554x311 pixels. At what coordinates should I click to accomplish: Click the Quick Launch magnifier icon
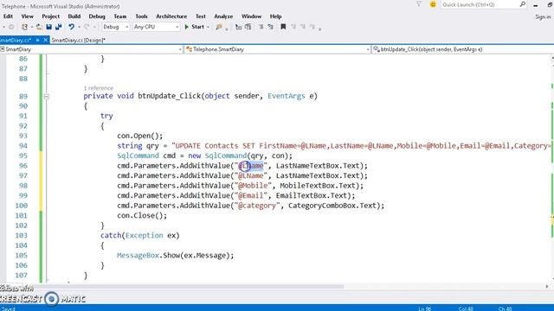click(x=523, y=4)
